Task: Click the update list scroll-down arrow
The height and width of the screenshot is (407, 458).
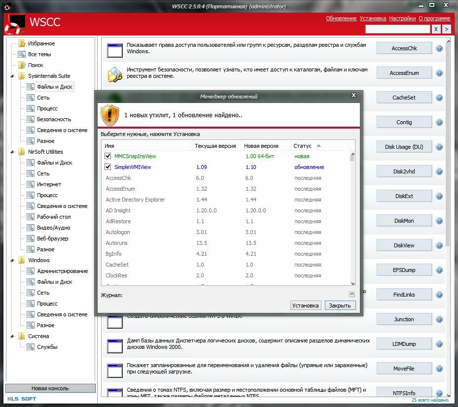Action: [x=352, y=283]
